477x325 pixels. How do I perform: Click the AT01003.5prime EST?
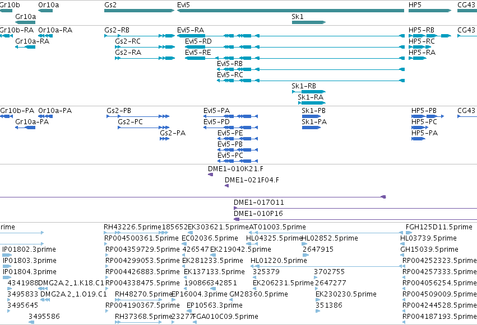(x=326, y=233)
